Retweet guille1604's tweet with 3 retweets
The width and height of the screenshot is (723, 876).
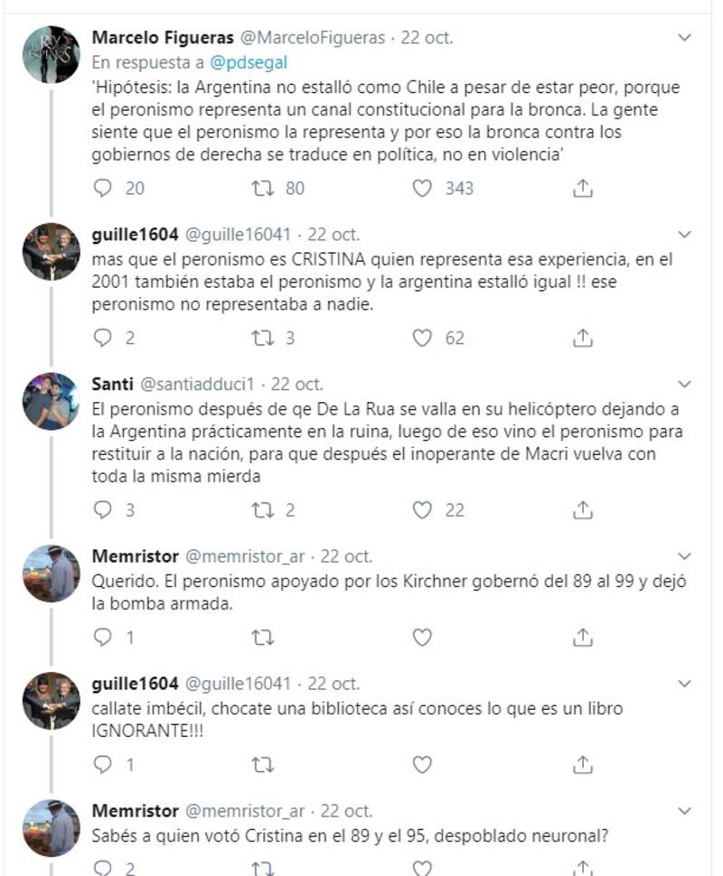262,338
